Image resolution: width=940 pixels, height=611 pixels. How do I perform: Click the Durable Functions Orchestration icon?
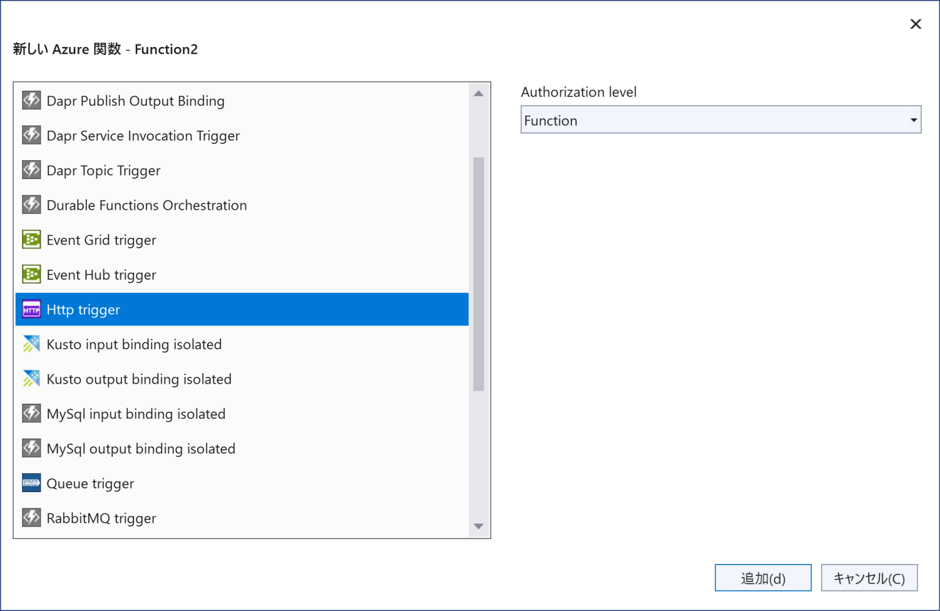coord(31,205)
